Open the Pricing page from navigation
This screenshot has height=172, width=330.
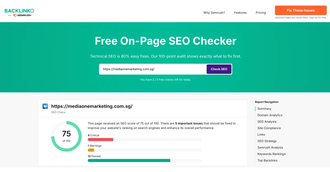[x=260, y=12]
